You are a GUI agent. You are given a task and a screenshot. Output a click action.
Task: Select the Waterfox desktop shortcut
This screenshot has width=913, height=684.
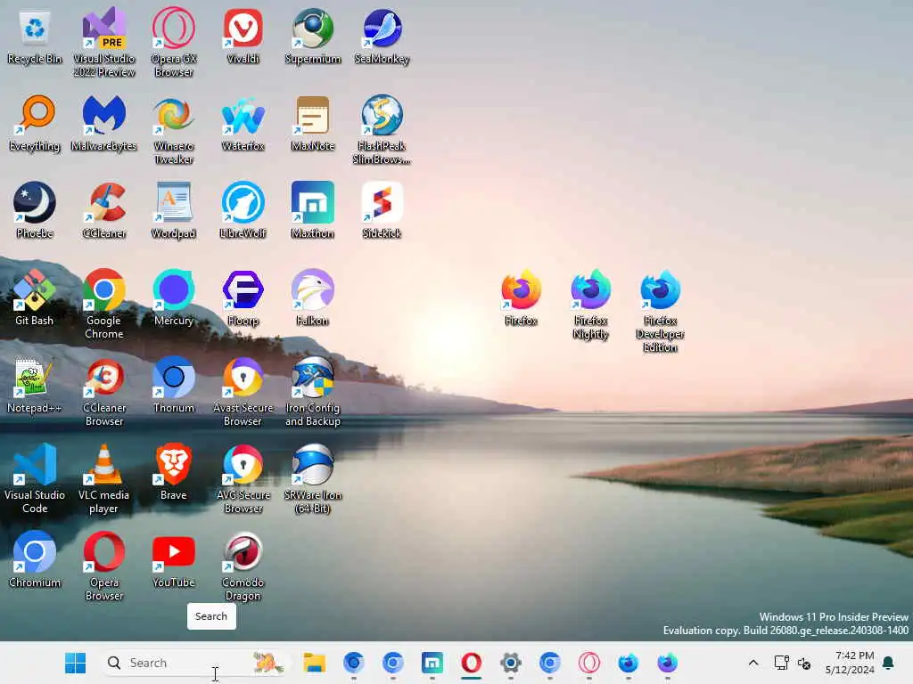pyautogui.click(x=243, y=123)
